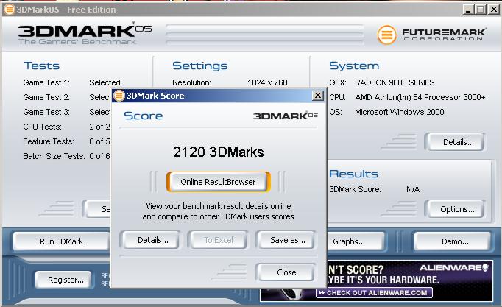Viewport: 502px width, 307px height.
Task: Click the 2120 3DMarks score text
Action: tap(219, 152)
